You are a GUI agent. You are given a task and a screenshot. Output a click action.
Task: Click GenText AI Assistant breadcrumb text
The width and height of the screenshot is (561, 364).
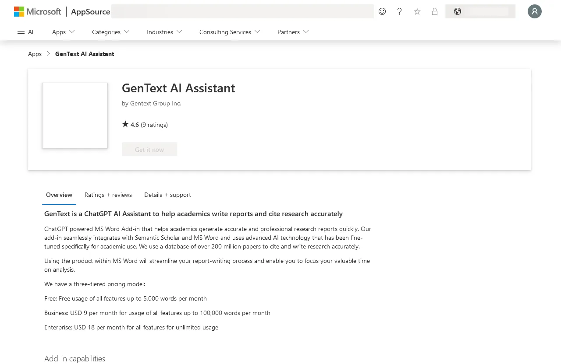(x=85, y=54)
